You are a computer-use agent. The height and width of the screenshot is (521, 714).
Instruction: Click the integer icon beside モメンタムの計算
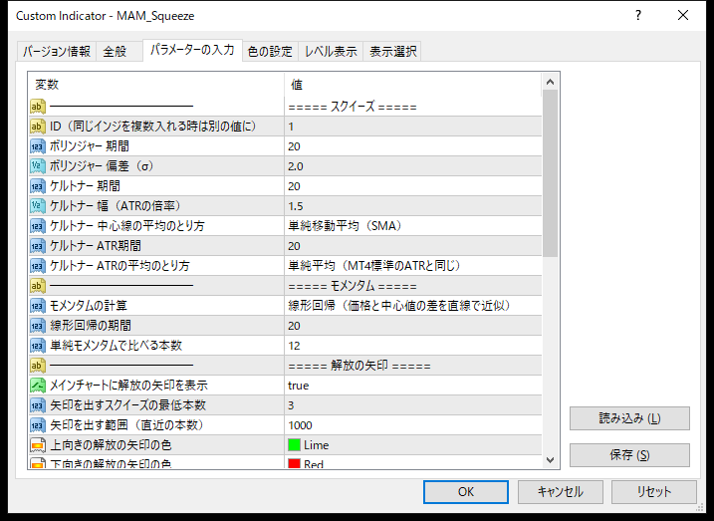(37, 306)
